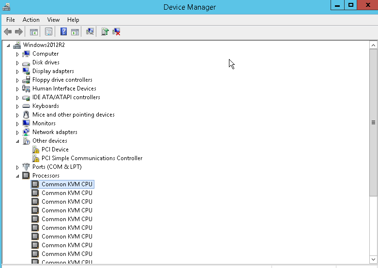The image size is (378, 268).
Task: Open the Help menu
Action: 73,20
